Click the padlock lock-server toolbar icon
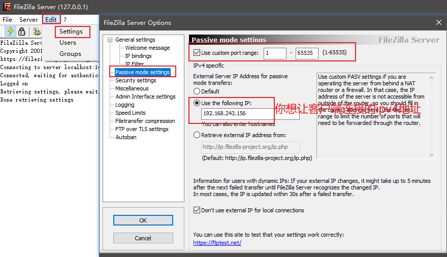Viewport: 447px width, 257px height. [x=22, y=31]
